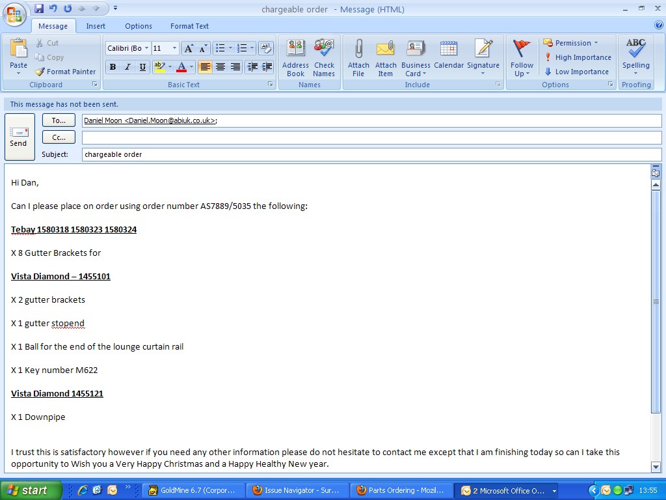Align text left
This screenshot has width=666, height=500.
(205, 67)
